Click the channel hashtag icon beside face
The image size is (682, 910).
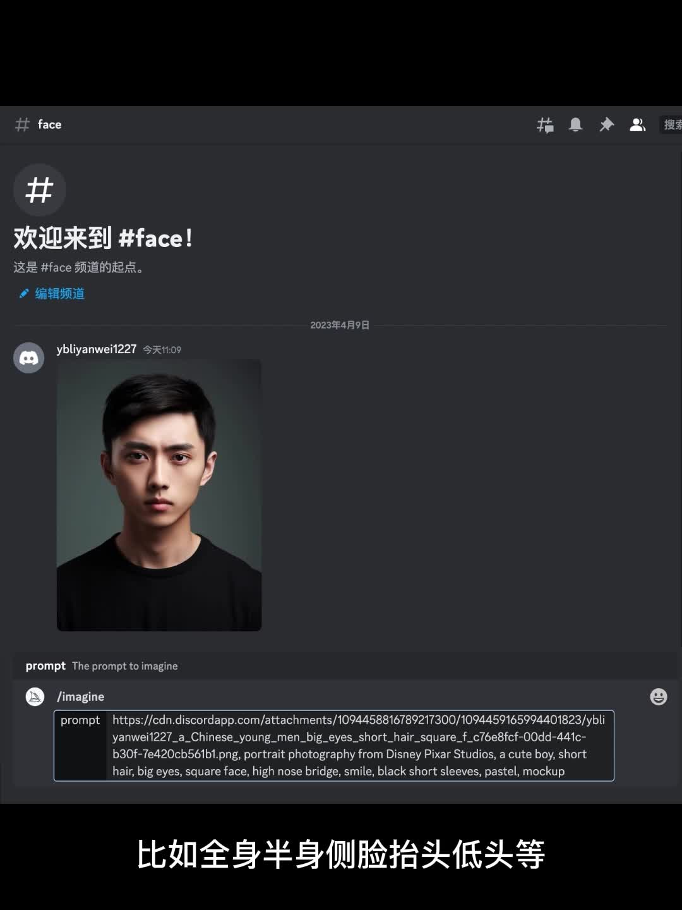[x=22, y=124]
